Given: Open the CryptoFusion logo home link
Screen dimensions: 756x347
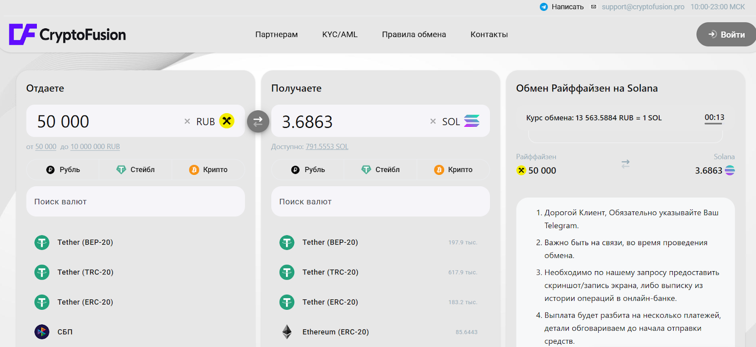Looking at the screenshot, I should pyautogui.click(x=68, y=34).
